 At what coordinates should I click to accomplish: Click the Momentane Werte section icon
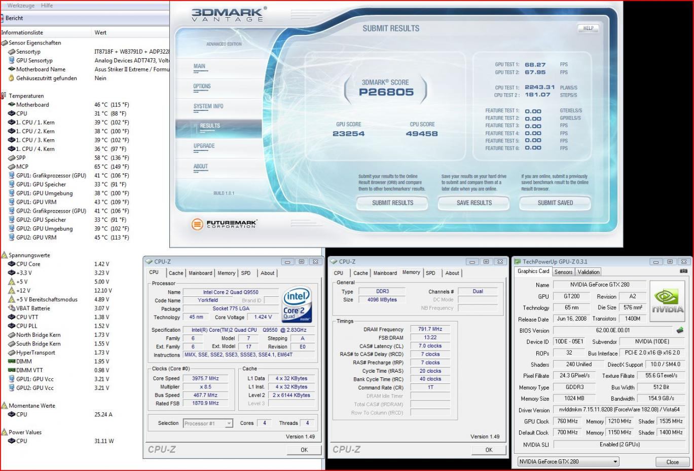coord(5,406)
